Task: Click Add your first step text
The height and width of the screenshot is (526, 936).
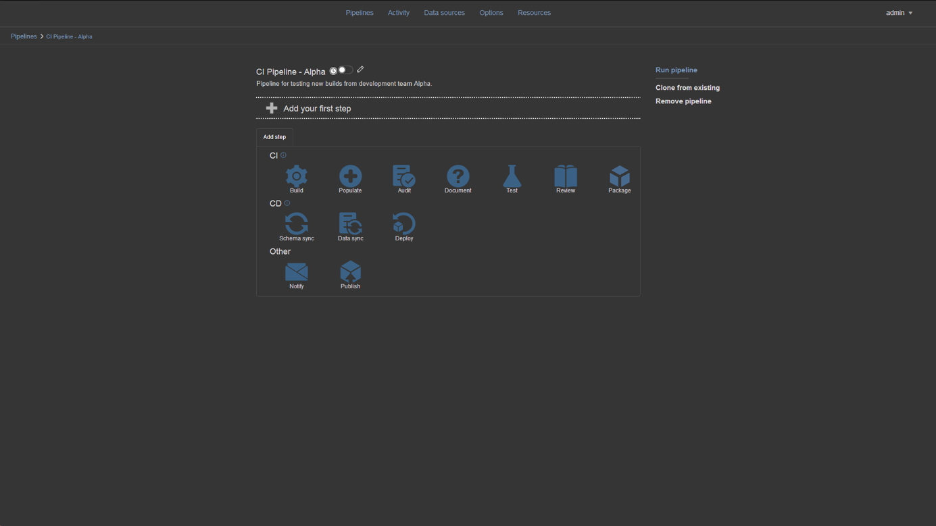Action: 317,108
